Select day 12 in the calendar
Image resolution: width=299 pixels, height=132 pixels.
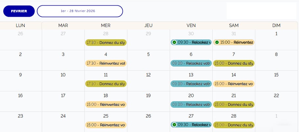tap(148, 75)
